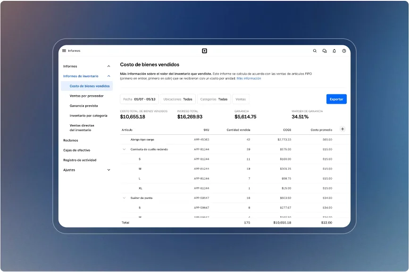Open the Categorías Todas filter
Viewport: 409px width, 272px height.
click(x=214, y=99)
